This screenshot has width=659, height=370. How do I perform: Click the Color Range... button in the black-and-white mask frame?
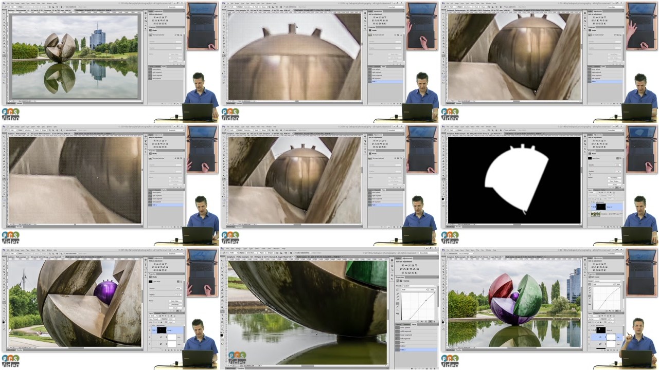pyautogui.click(x=615, y=181)
